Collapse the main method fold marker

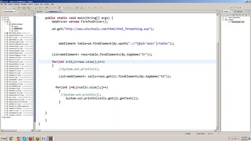(38, 18)
